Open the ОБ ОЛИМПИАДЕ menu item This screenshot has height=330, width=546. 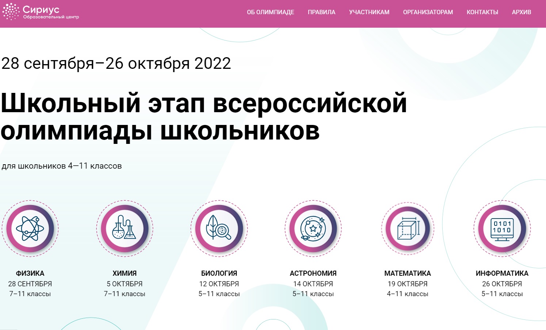point(271,12)
